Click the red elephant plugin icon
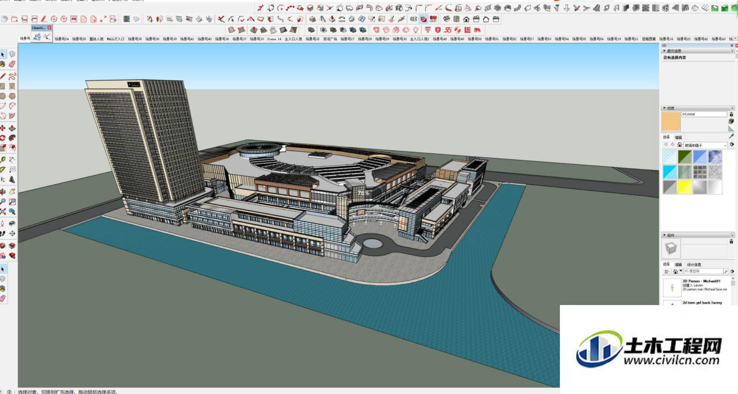This screenshot has height=394, width=738. [477, 30]
